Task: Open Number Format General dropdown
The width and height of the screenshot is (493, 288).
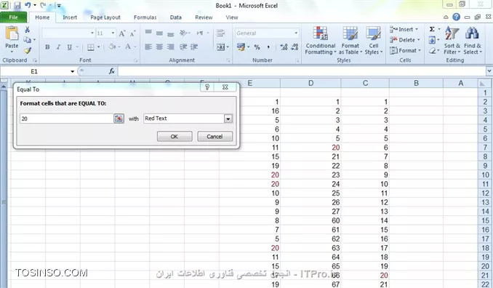Action: pos(296,33)
